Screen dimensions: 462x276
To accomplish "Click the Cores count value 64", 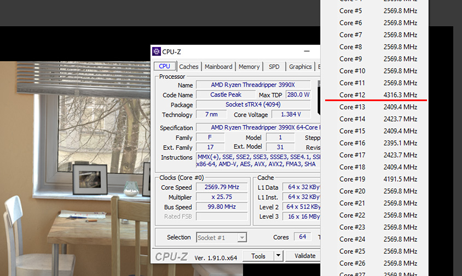I will 302,237.
